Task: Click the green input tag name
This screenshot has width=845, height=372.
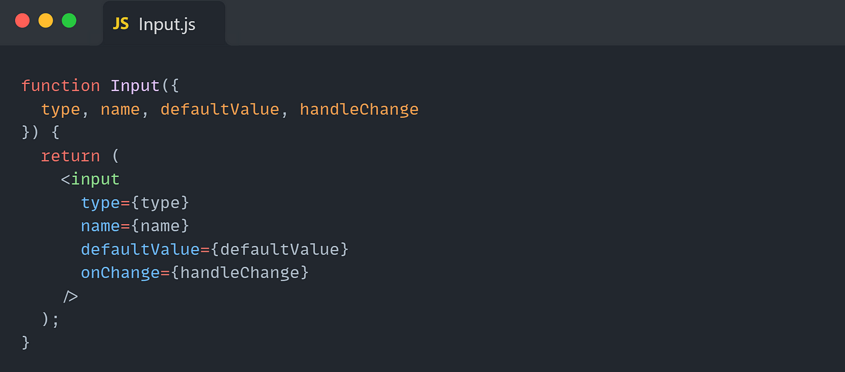Action: [95, 179]
